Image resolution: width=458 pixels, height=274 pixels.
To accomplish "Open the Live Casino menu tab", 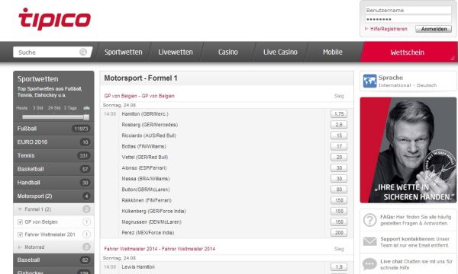I will [280, 52].
